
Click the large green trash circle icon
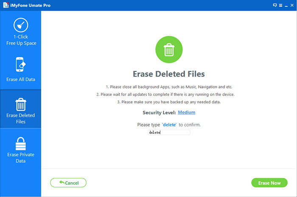(169, 50)
